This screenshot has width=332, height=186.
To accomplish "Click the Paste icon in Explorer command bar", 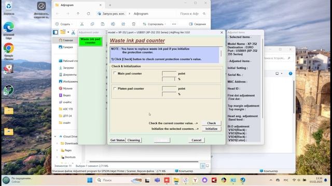I will [x=103, y=24].
